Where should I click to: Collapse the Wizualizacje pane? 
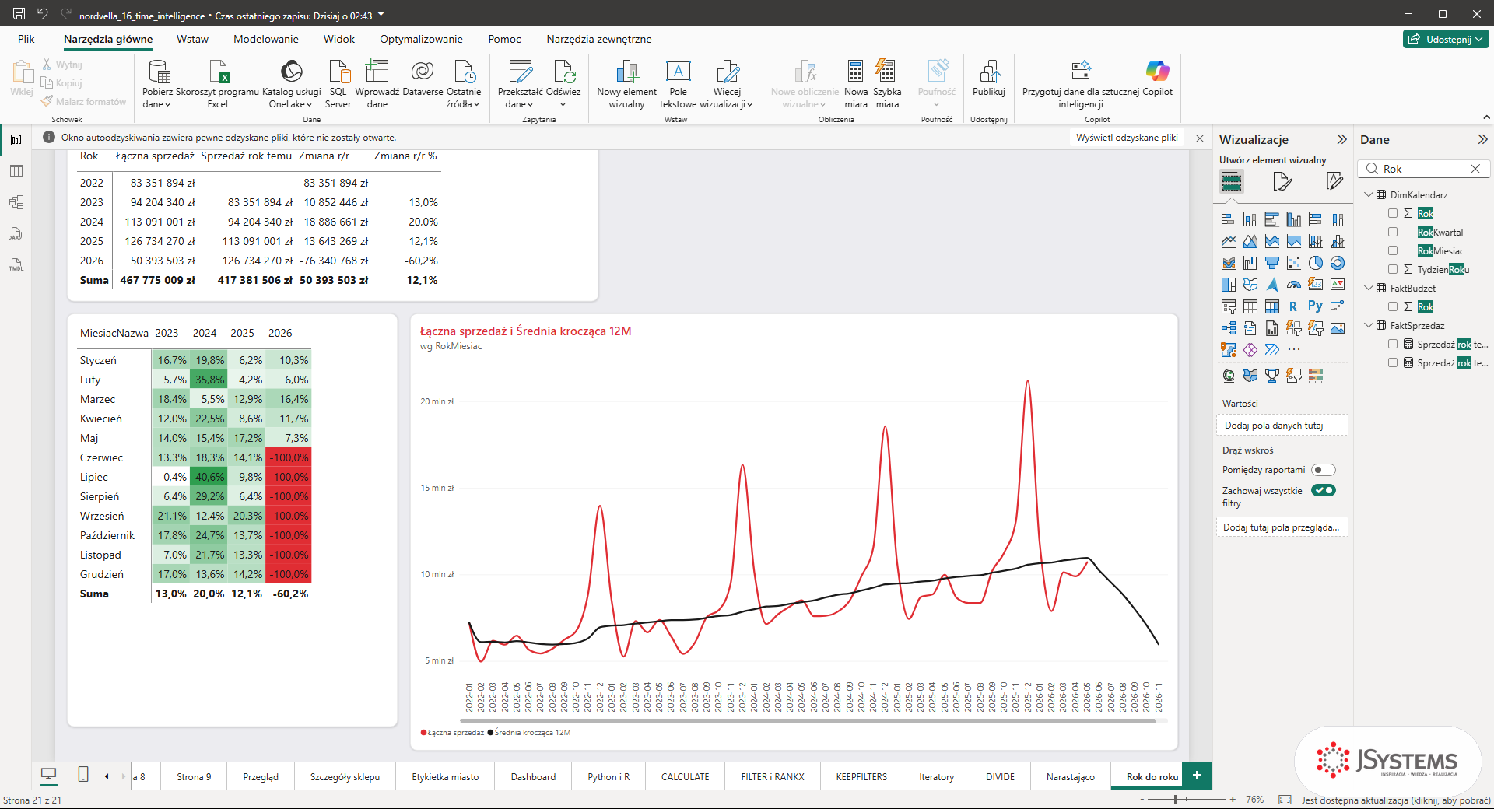(x=1341, y=139)
